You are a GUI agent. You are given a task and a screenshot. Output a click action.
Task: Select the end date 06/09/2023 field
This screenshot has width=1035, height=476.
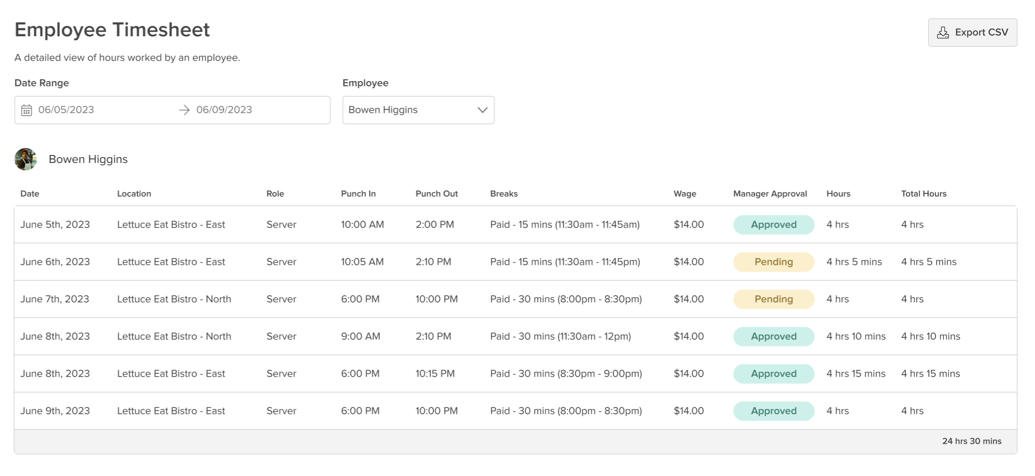coord(224,110)
